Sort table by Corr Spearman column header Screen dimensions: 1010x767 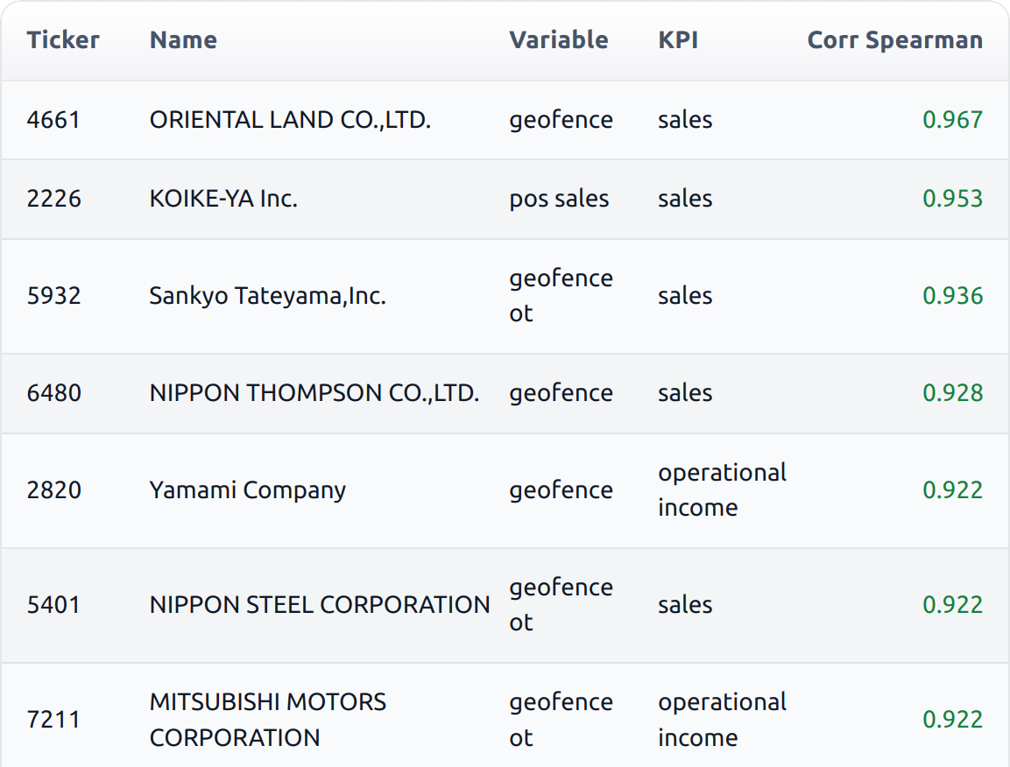[x=894, y=39]
